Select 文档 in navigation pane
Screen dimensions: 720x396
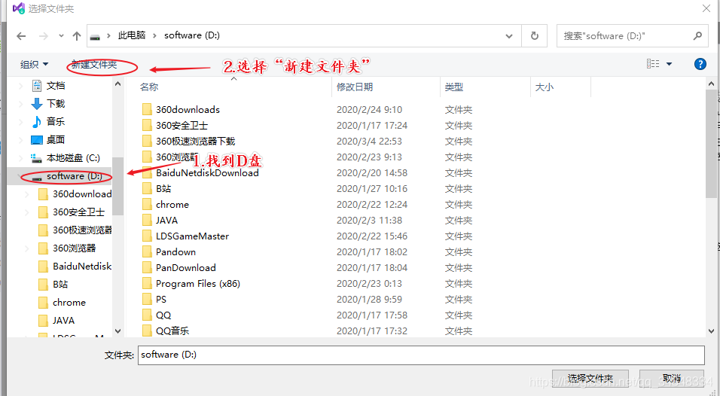coord(56,86)
